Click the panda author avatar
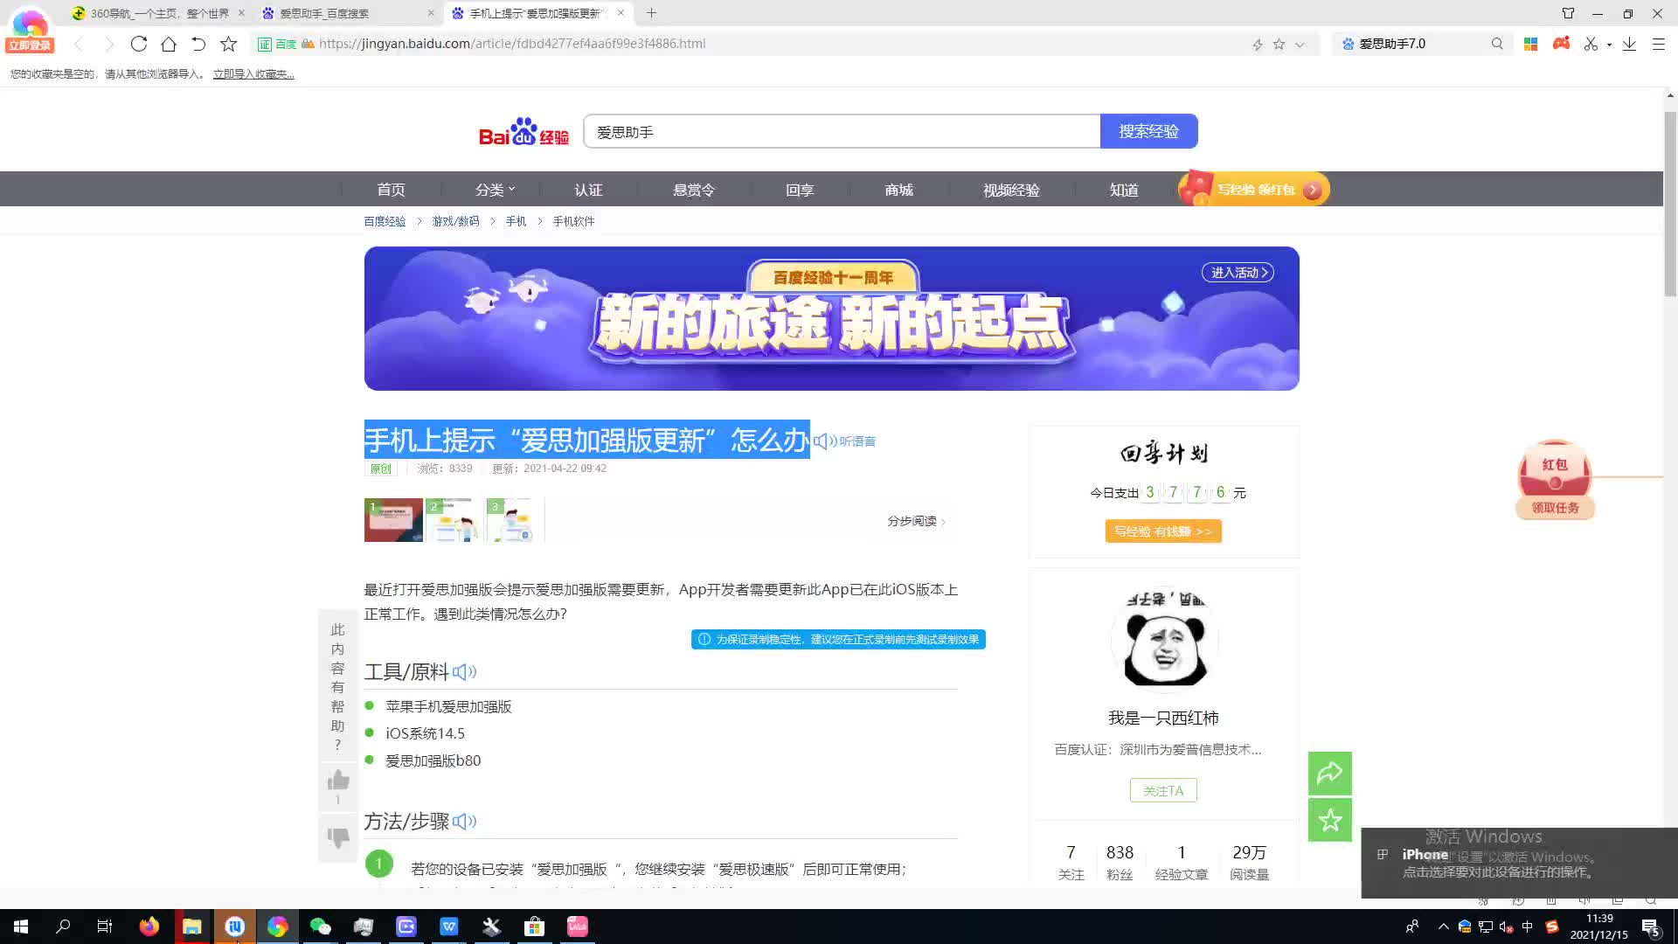The image size is (1678, 944). click(x=1164, y=641)
